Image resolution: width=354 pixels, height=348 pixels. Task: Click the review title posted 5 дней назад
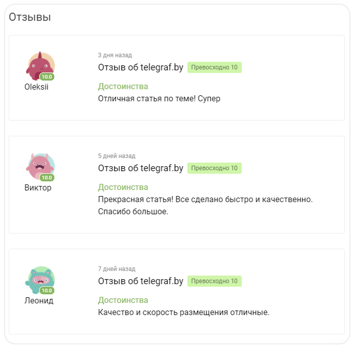140,168
